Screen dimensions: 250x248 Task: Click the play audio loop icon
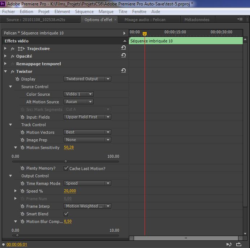pos(229,244)
